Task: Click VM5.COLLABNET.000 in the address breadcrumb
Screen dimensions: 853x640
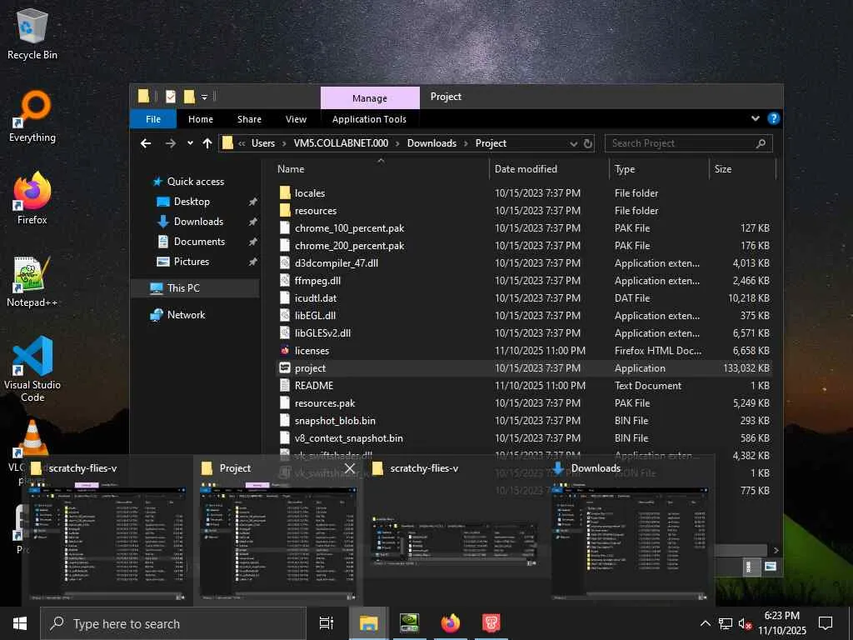Action: click(x=341, y=143)
